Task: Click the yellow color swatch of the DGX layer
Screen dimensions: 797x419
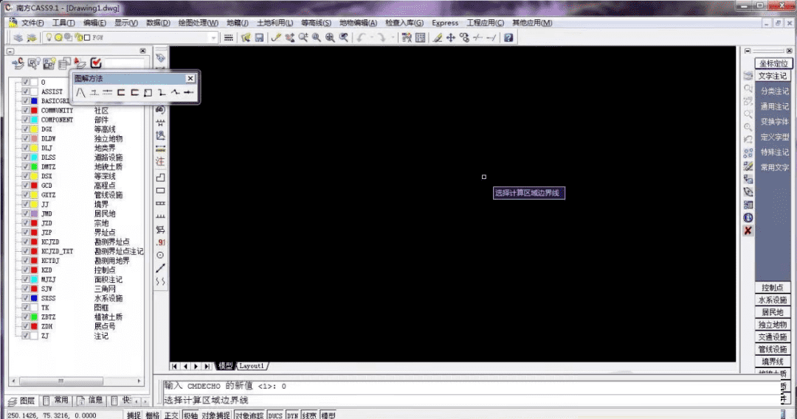Action: [34, 129]
